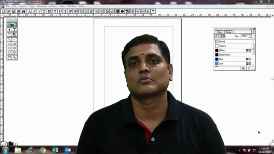Click the New Color button in palette
The height and width of the screenshot is (154, 274).
[x=243, y=68]
